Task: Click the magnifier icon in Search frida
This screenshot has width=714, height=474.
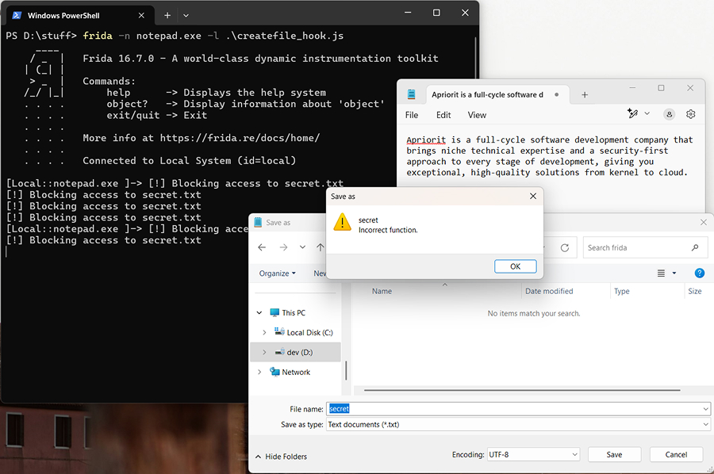Action: pos(695,247)
